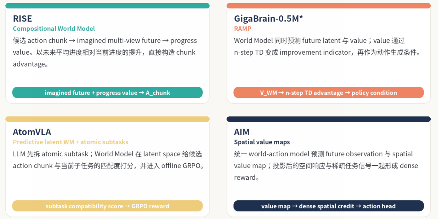Click the AtomVLA card title

click(32, 132)
